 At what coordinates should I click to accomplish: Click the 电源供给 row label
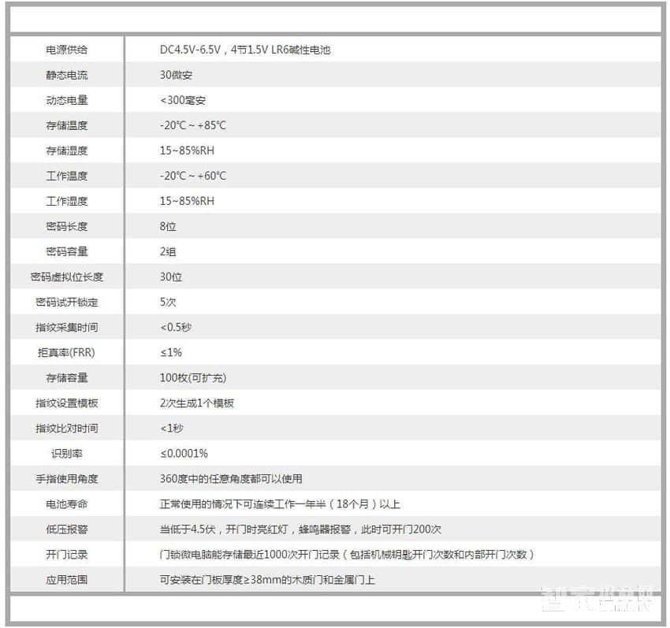click(x=67, y=49)
